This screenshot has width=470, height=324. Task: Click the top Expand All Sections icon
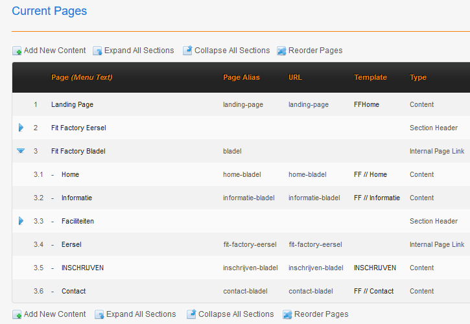(97, 51)
